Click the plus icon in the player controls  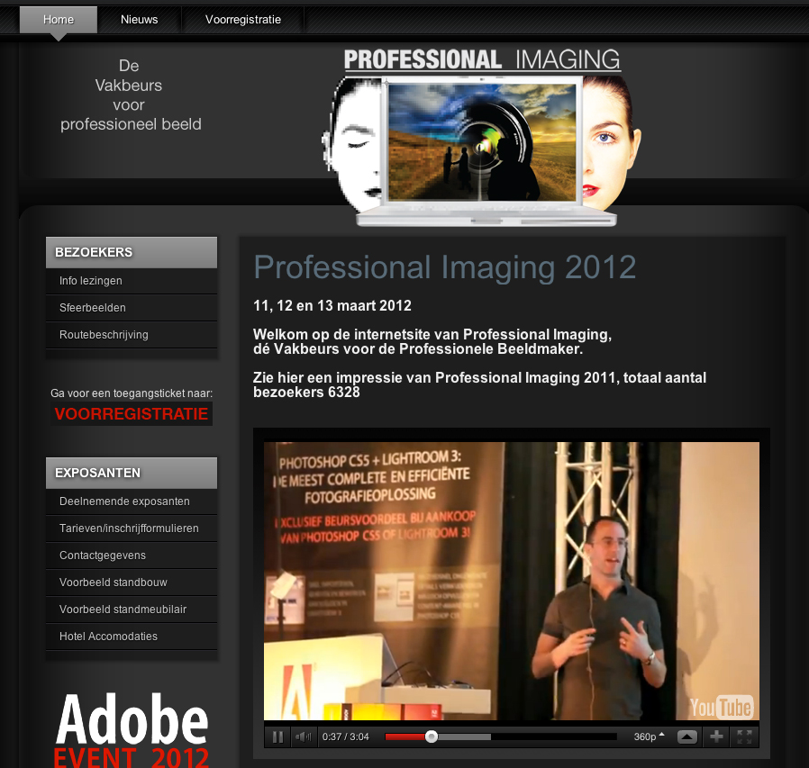pos(716,736)
